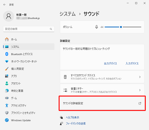This screenshot has width=149, height=130.
Task: Click the フィードバックの送信 link
Action: pos(76,123)
